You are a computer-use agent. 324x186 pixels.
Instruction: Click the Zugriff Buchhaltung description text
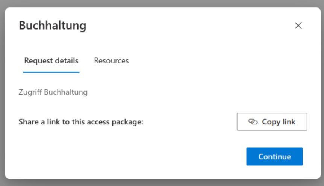click(53, 92)
